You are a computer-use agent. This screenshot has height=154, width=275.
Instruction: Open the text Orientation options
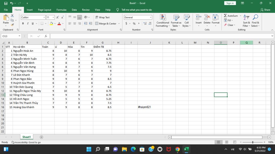87,17
